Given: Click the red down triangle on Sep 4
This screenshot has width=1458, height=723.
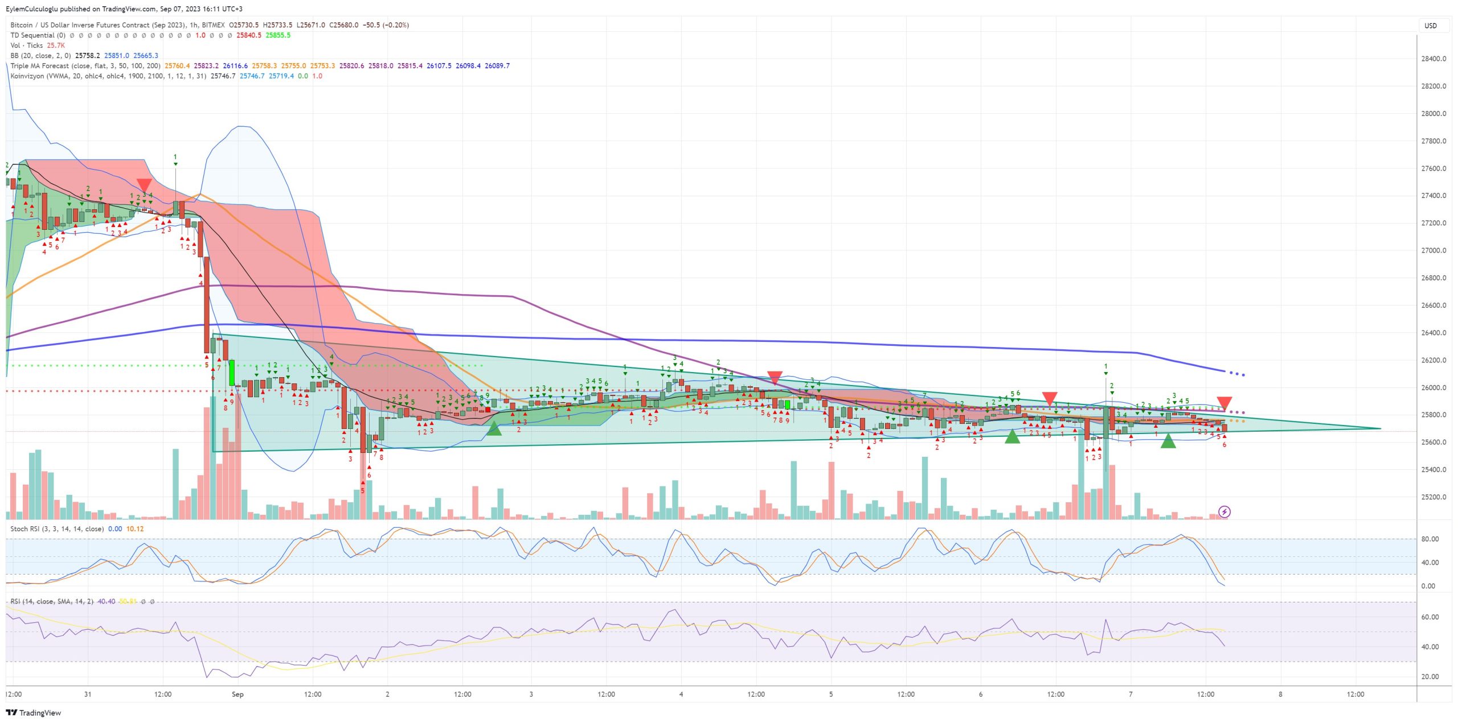Looking at the screenshot, I should 775,378.
